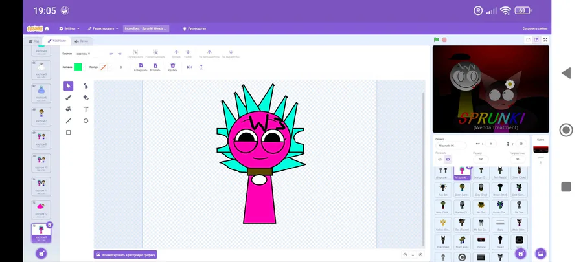Click the green fill color swatch
The image size is (583, 262).
78,67
